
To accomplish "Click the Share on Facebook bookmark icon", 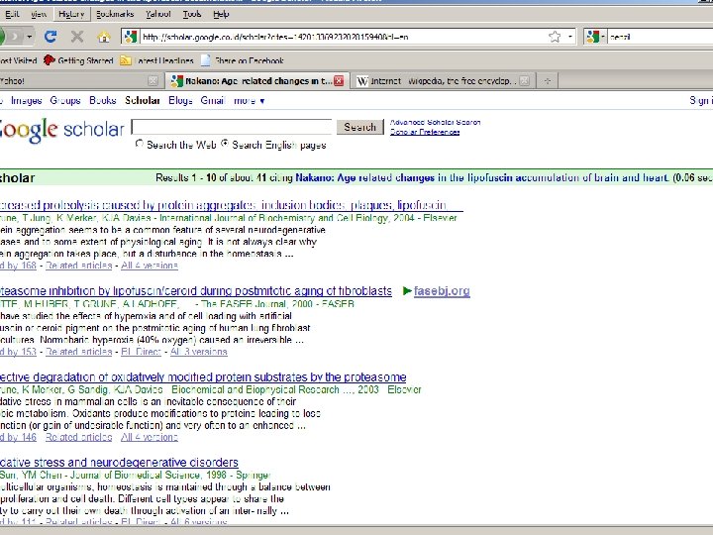I will (x=206, y=60).
